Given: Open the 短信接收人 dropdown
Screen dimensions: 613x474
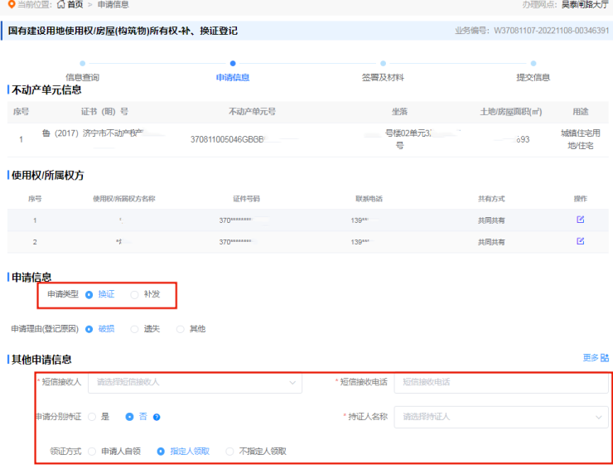Looking at the screenshot, I should pos(195,382).
